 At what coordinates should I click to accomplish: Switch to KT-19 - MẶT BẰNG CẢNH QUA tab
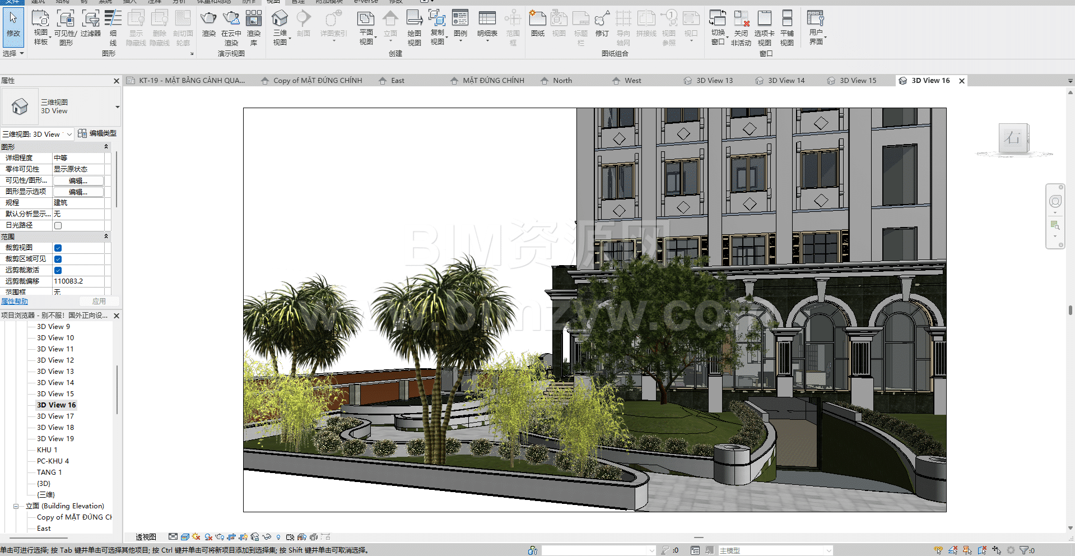185,81
